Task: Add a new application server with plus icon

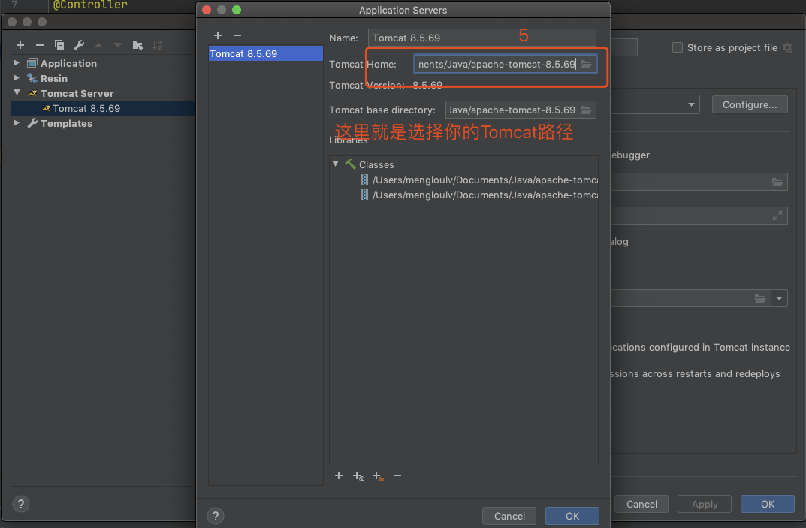Action: (217, 35)
